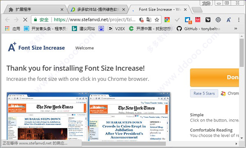Click the Chrome web store icon beside Rate 5 Stars
Screen dimensions: 246x148
click(x=223, y=94)
